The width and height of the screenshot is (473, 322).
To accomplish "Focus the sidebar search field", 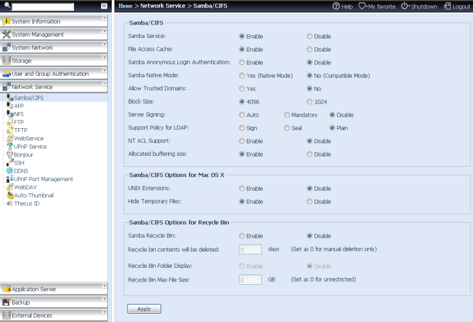I will tap(43, 7).
